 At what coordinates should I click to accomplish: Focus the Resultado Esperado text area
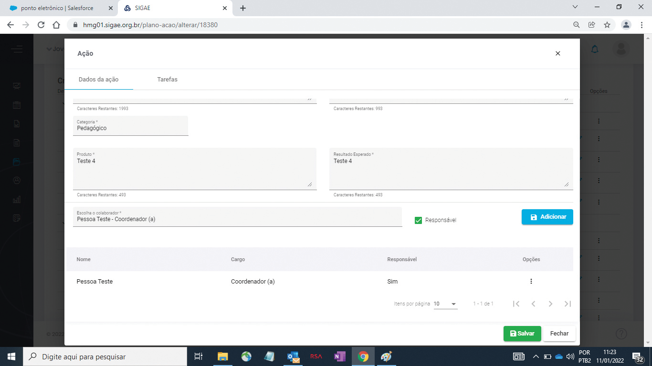451,169
